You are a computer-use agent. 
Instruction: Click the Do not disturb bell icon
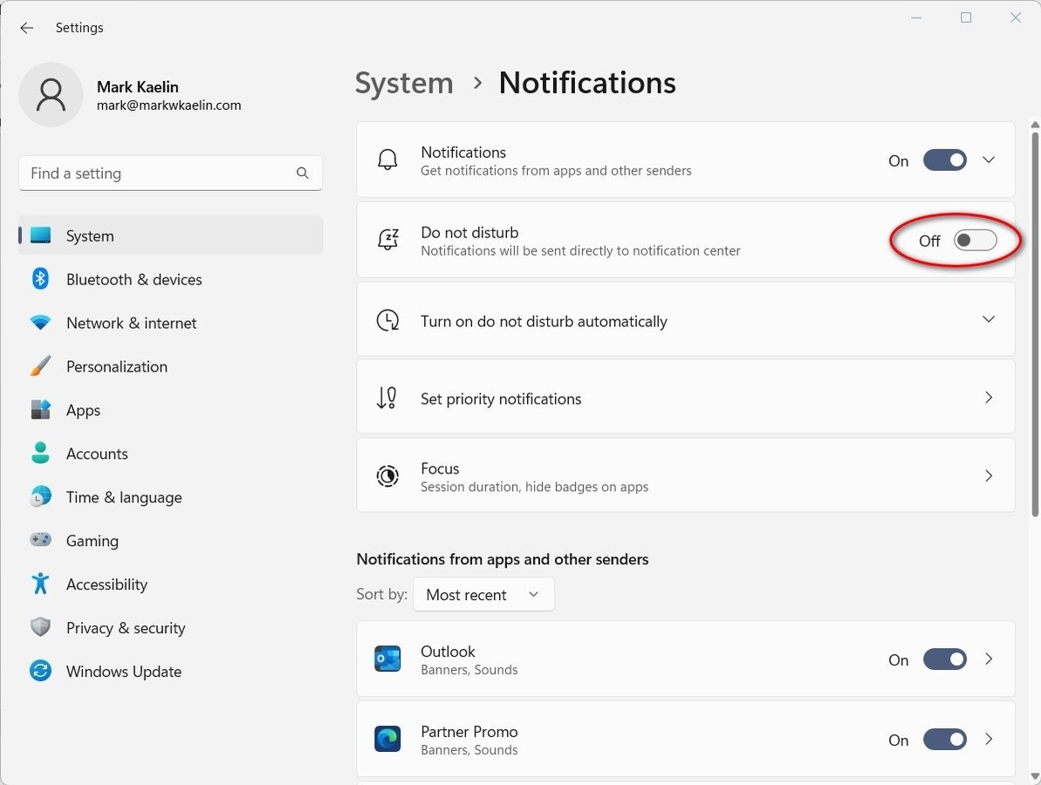(x=387, y=240)
